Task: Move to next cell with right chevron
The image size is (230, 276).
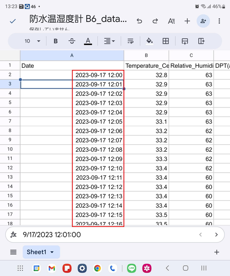Action: pos(217,235)
